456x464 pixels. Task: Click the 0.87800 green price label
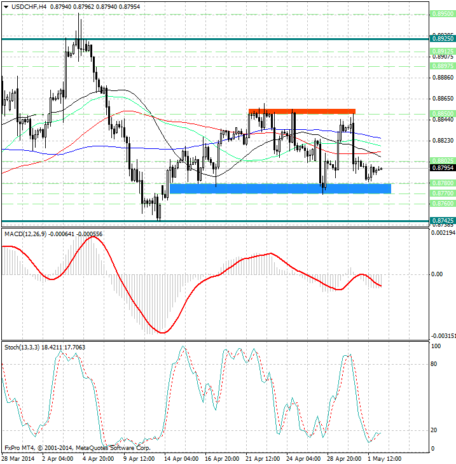pos(443,183)
